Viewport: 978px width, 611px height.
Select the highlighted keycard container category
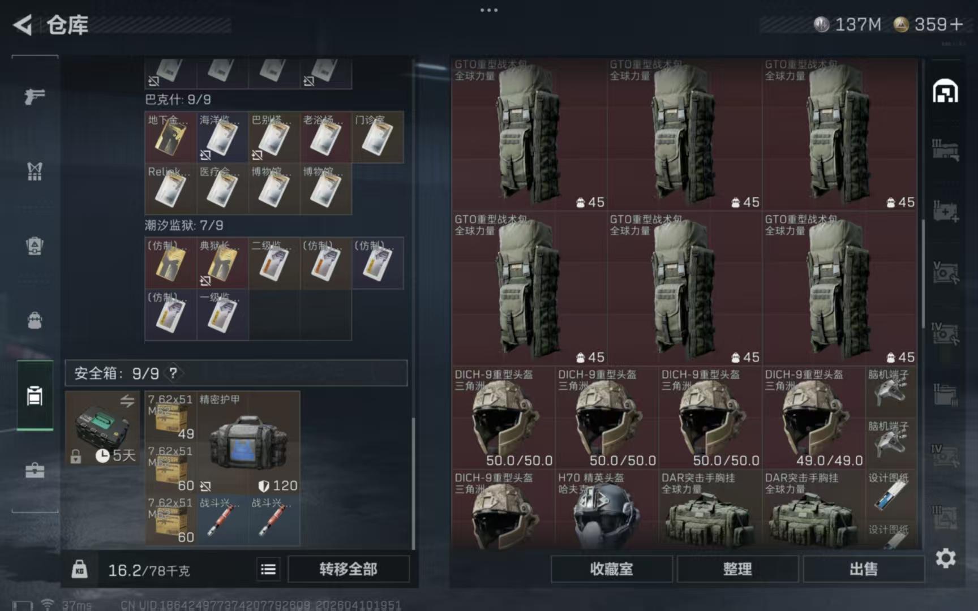[35, 395]
